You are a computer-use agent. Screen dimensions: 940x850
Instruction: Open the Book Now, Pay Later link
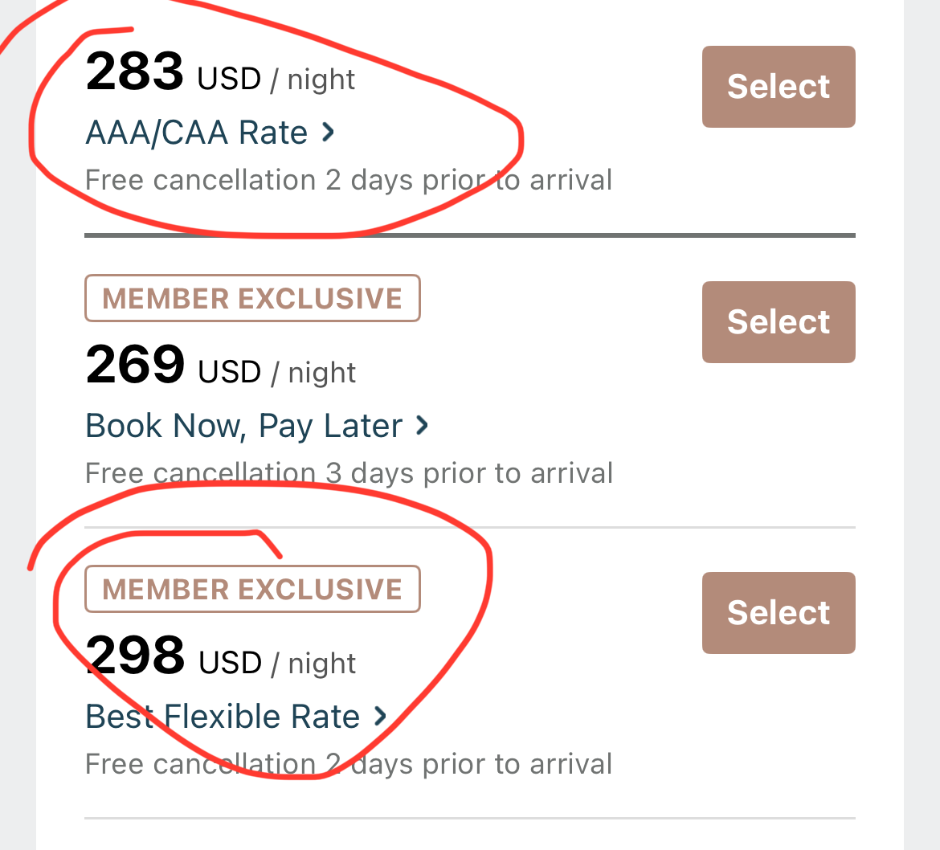click(x=243, y=426)
